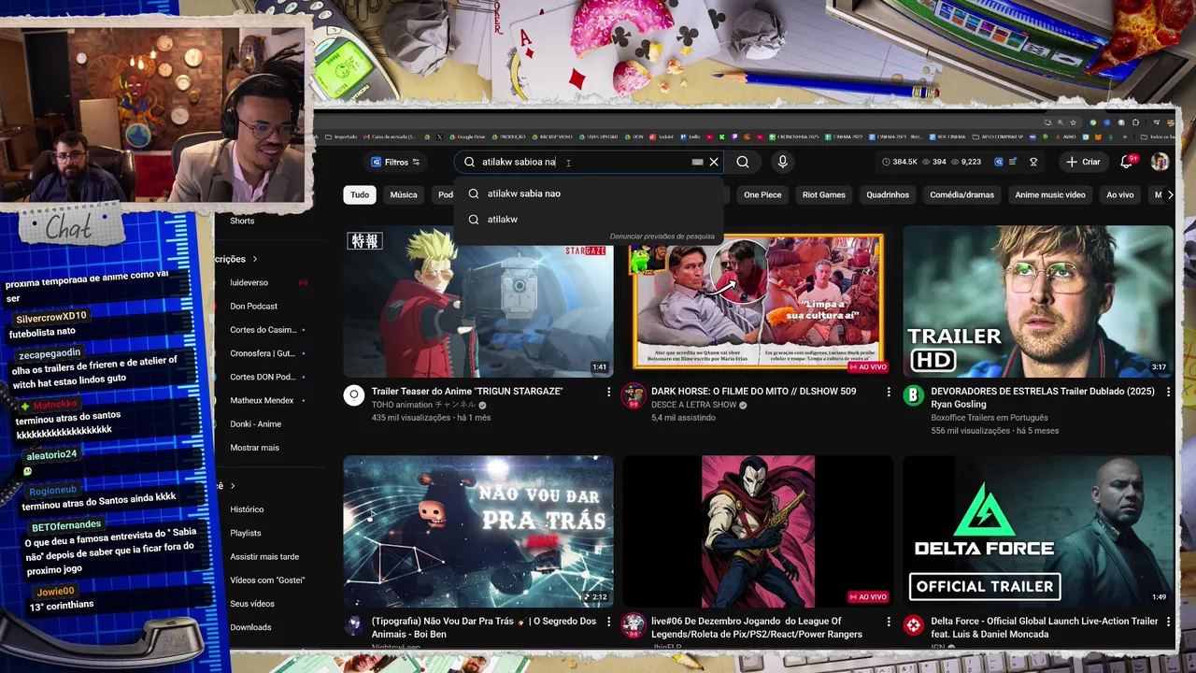The width and height of the screenshot is (1196, 673).
Task: Open the Filtros filter button
Action: coord(395,162)
